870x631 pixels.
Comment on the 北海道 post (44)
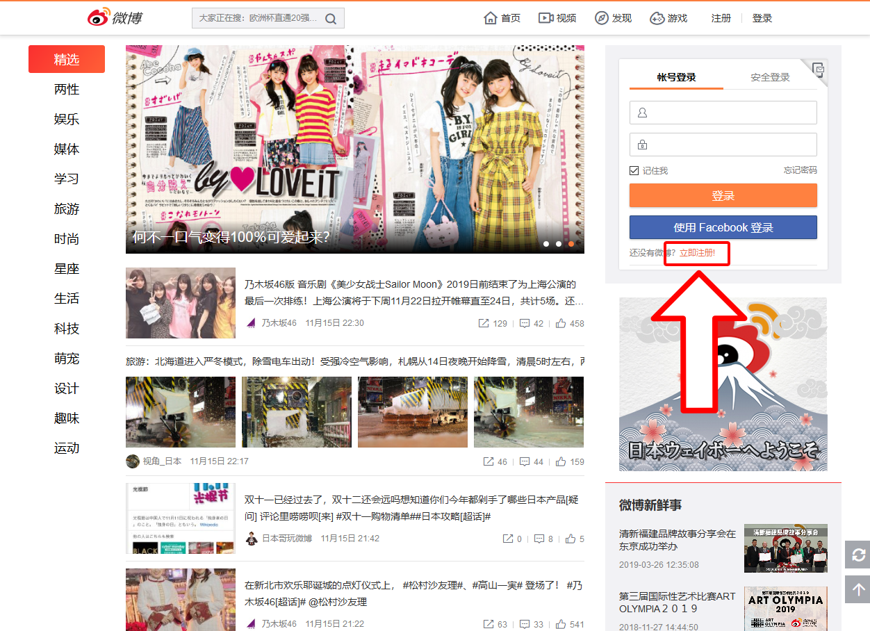[x=531, y=461]
